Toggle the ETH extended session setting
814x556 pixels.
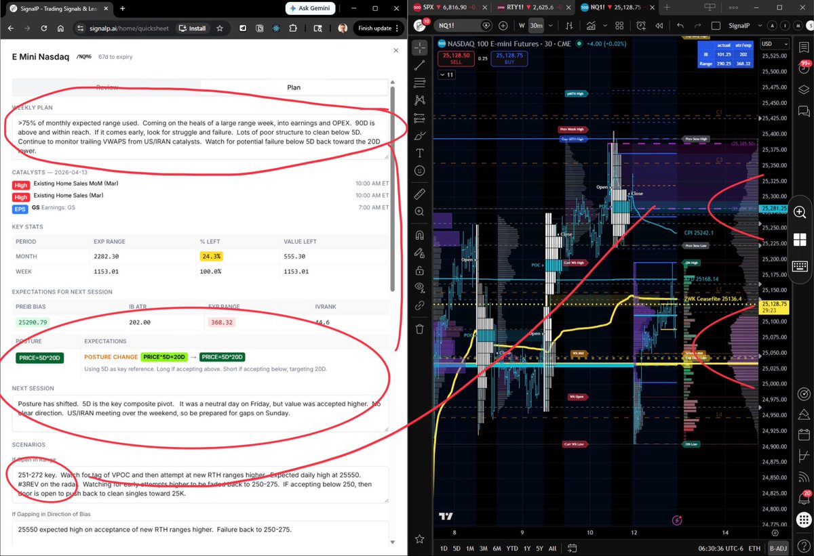[754, 549]
